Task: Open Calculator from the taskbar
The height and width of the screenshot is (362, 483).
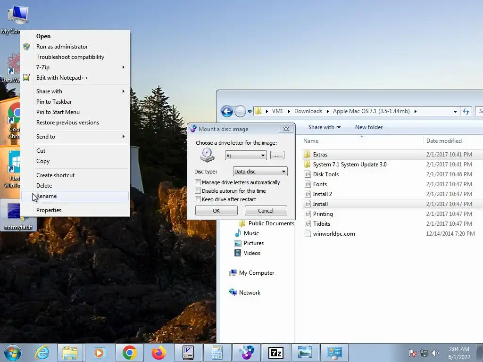Action: 217,353
